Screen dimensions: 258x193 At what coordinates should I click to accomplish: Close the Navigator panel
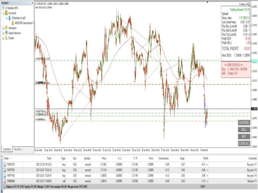click(32, 3)
